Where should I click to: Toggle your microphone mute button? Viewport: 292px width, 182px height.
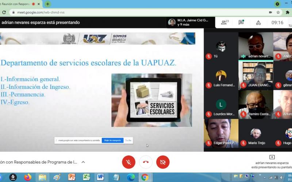coord(129,162)
